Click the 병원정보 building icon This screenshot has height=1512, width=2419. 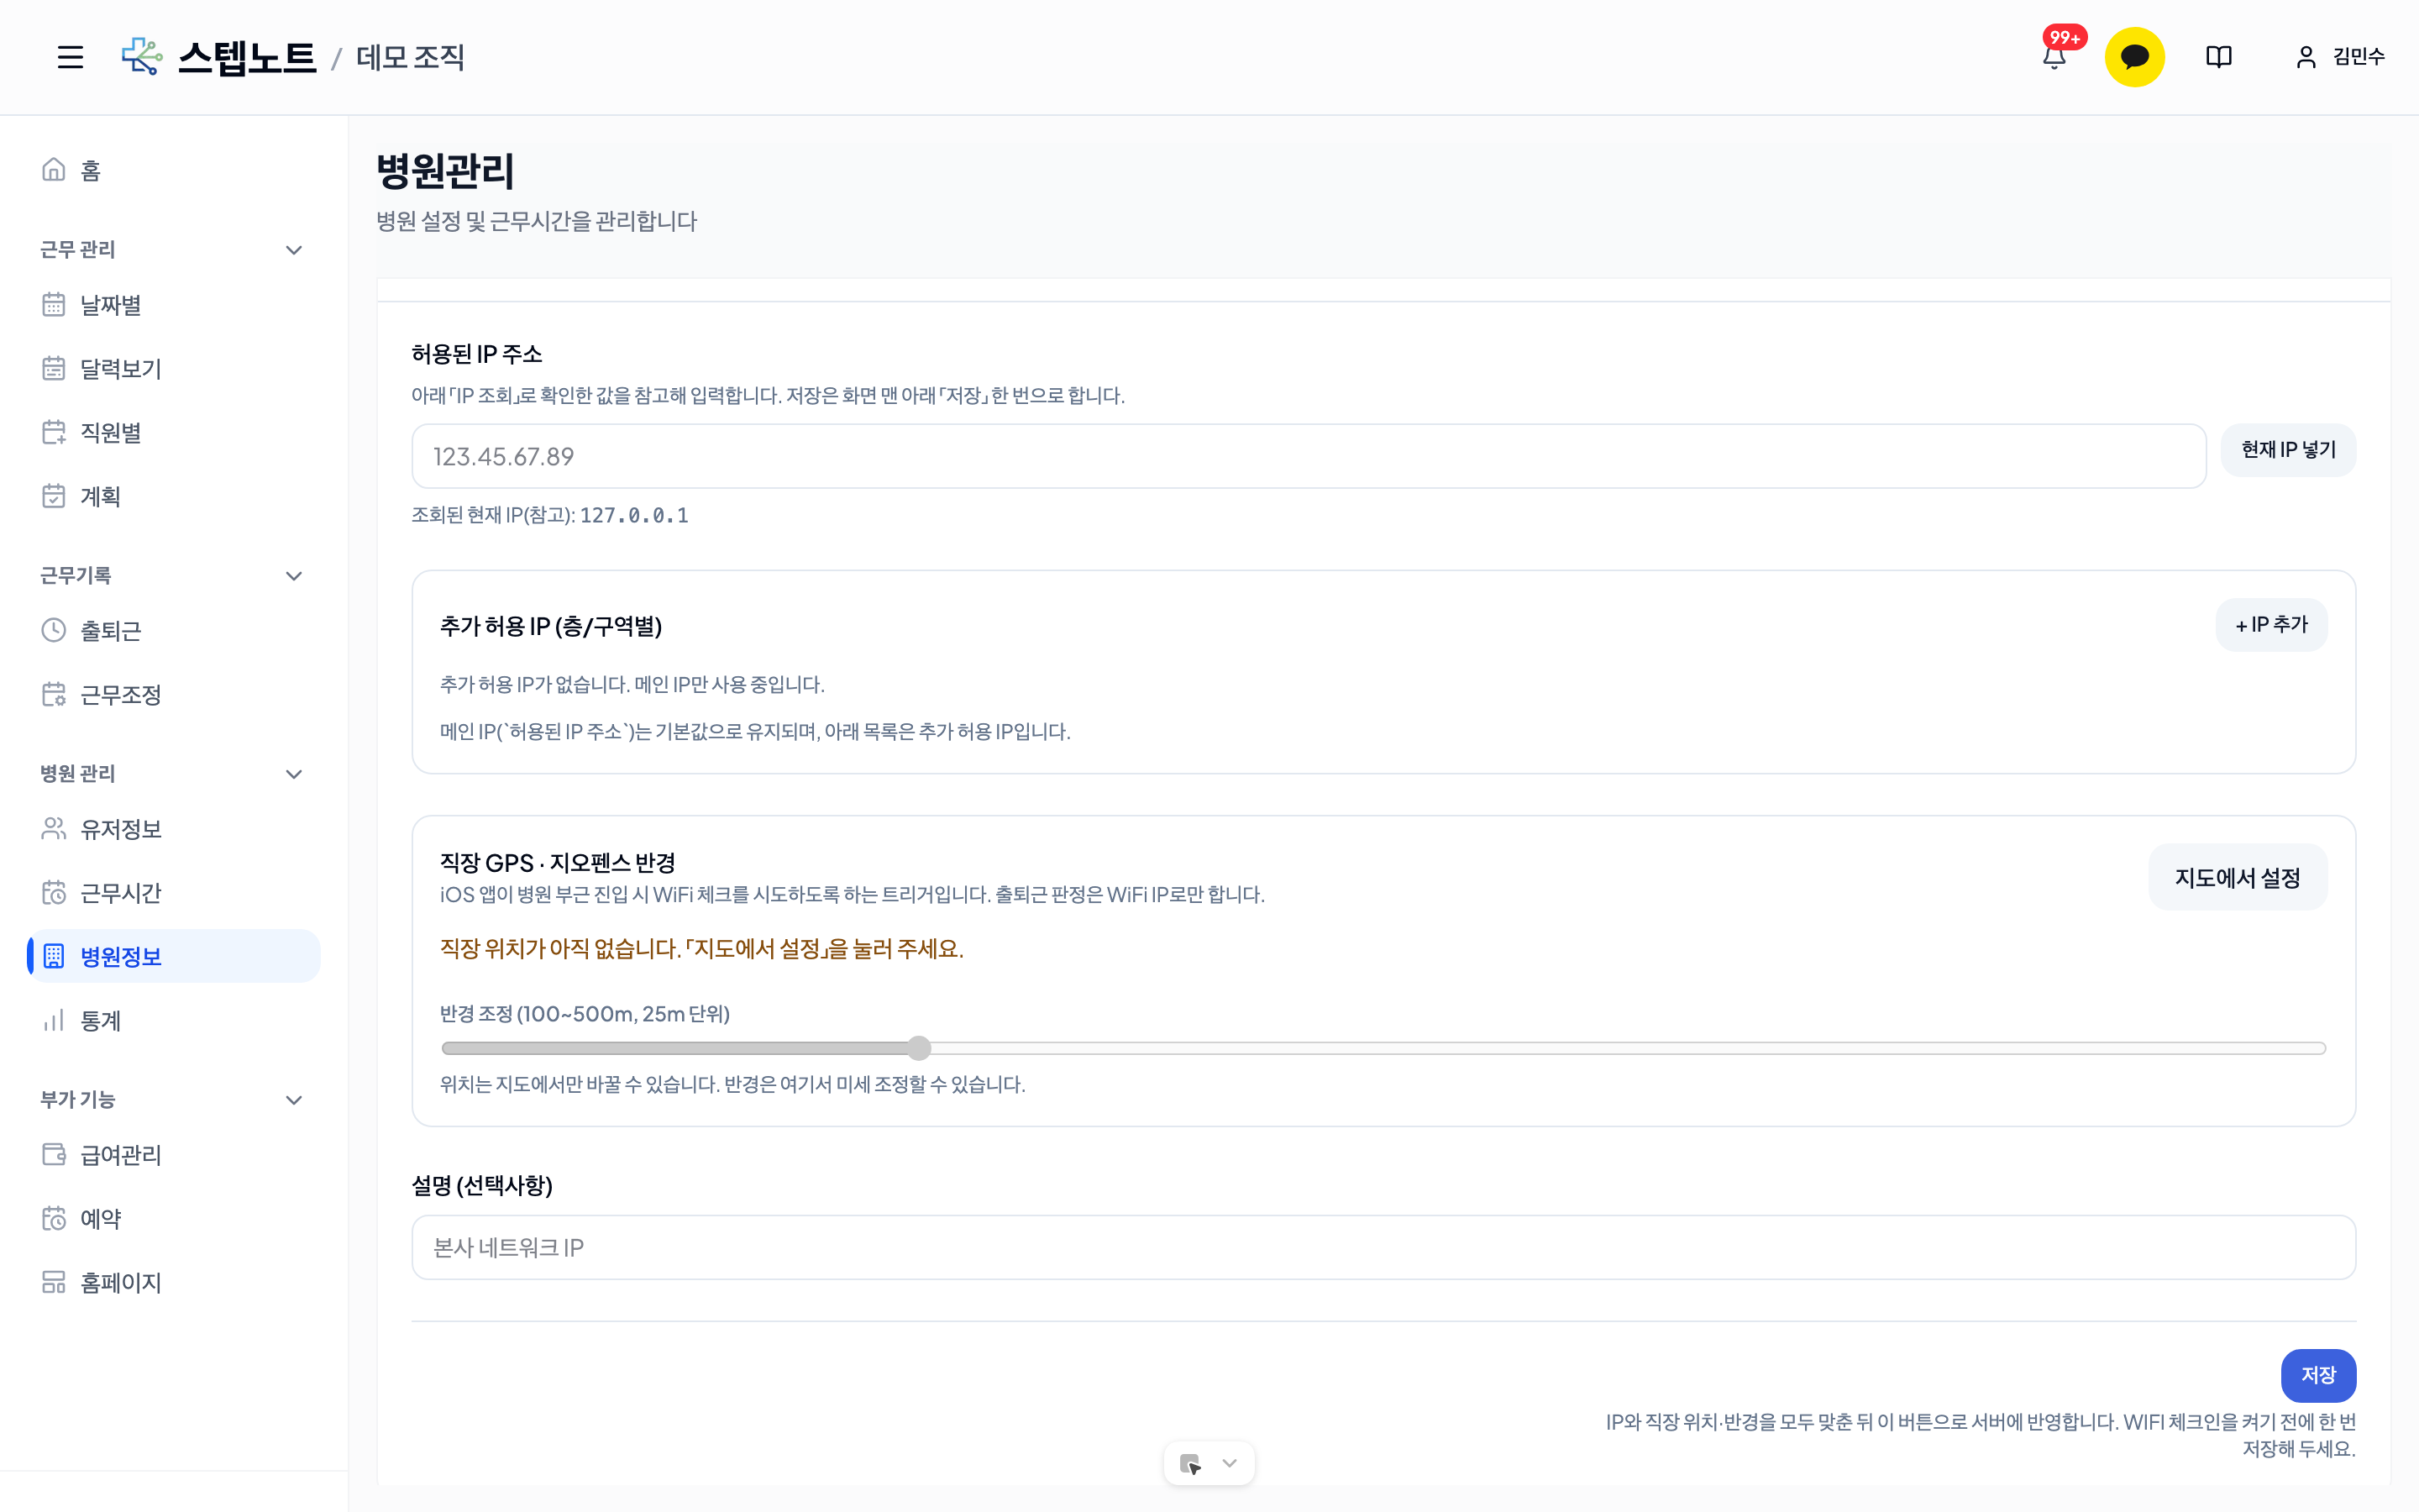54,956
